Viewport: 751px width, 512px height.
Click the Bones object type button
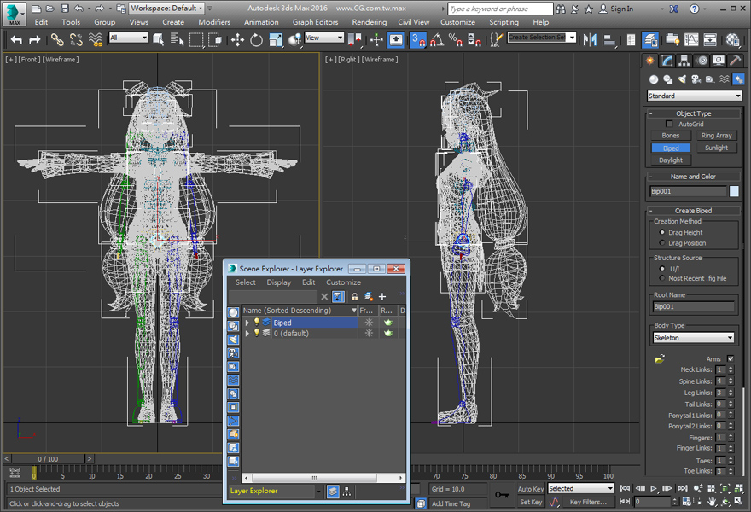(x=671, y=136)
